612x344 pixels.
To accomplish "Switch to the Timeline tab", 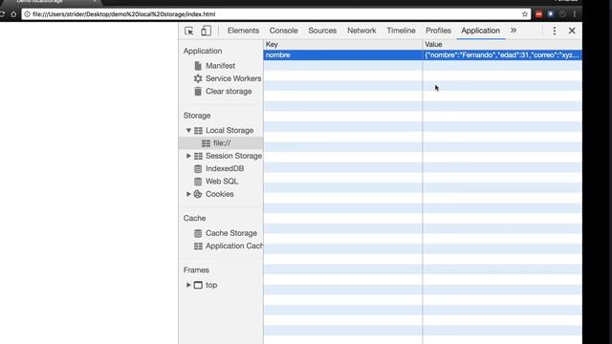I will click(401, 31).
